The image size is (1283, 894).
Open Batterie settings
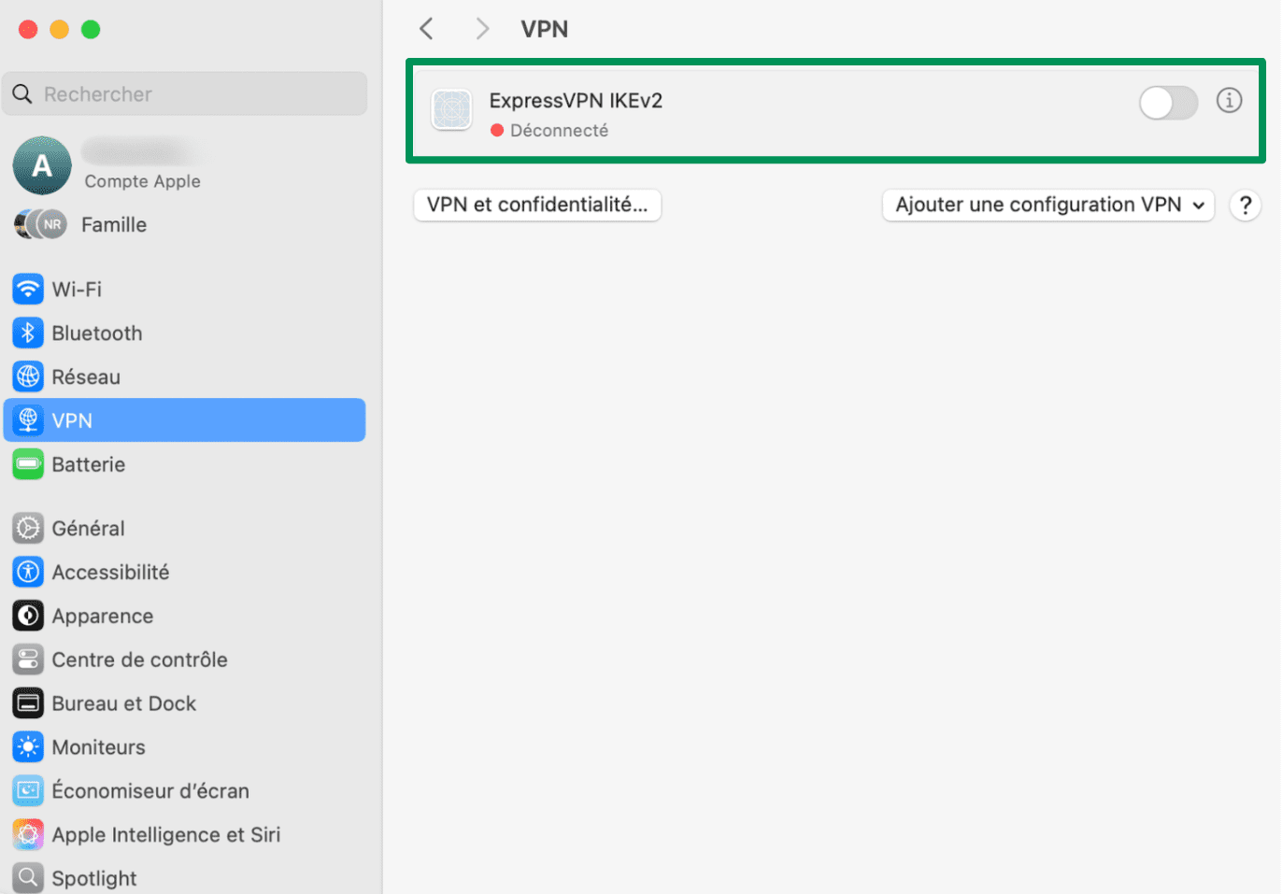point(89,463)
